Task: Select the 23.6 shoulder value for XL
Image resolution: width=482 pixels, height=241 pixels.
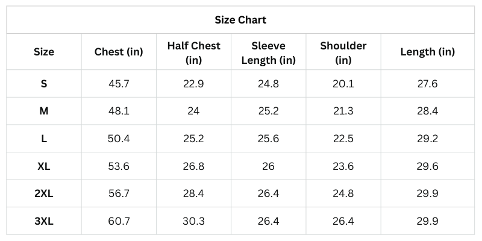Action: [x=343, y=166]
